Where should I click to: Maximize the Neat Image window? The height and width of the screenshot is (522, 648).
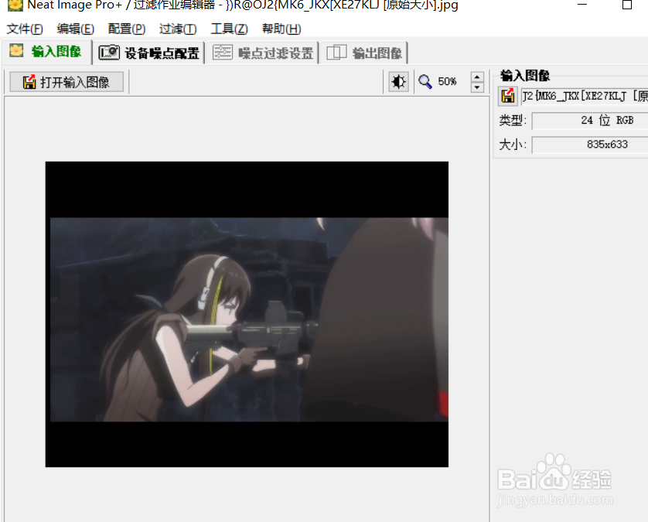tap(627, 5)
